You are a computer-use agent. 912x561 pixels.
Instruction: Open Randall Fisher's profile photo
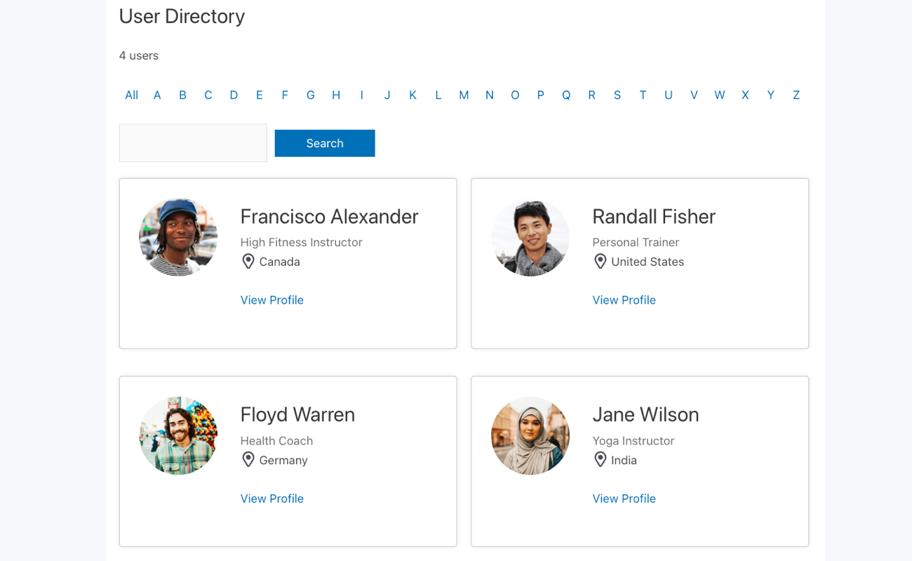click(530, 237)
